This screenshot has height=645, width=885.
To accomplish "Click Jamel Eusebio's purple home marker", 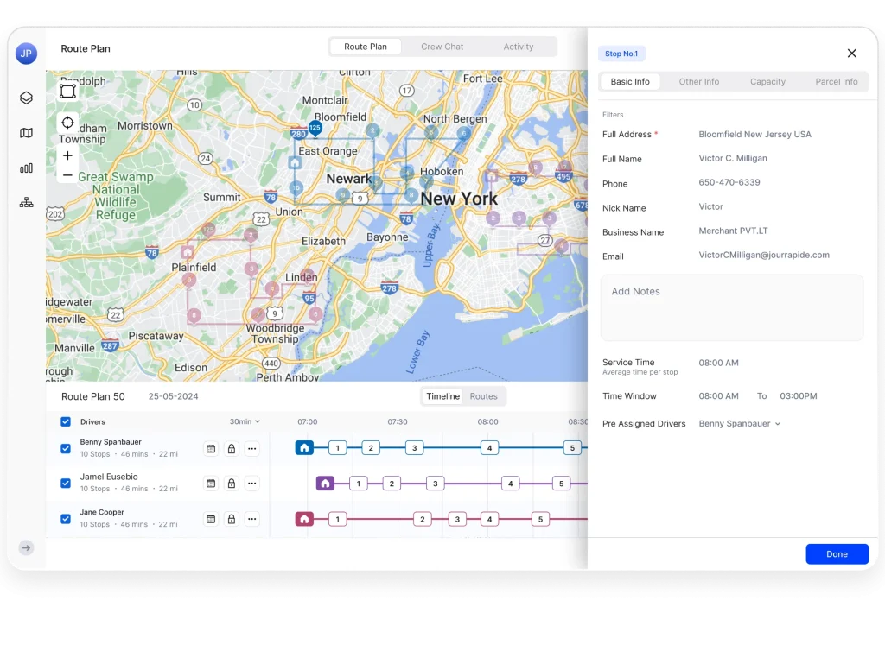I will tap(325, 484).
